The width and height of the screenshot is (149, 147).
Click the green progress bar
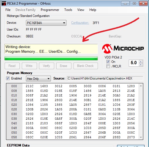pos(51,58)
